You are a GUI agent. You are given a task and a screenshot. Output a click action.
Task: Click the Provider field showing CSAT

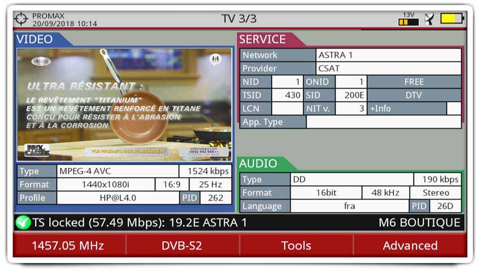(x=388, y=68)
